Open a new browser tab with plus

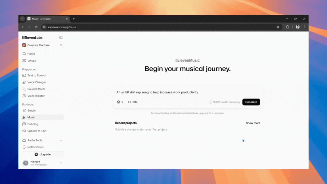(x=74, y=19)
